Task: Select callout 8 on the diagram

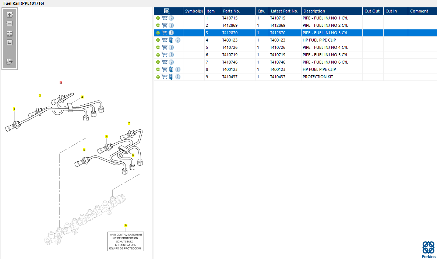Action: pyautogui.click(x=133, y=155)
